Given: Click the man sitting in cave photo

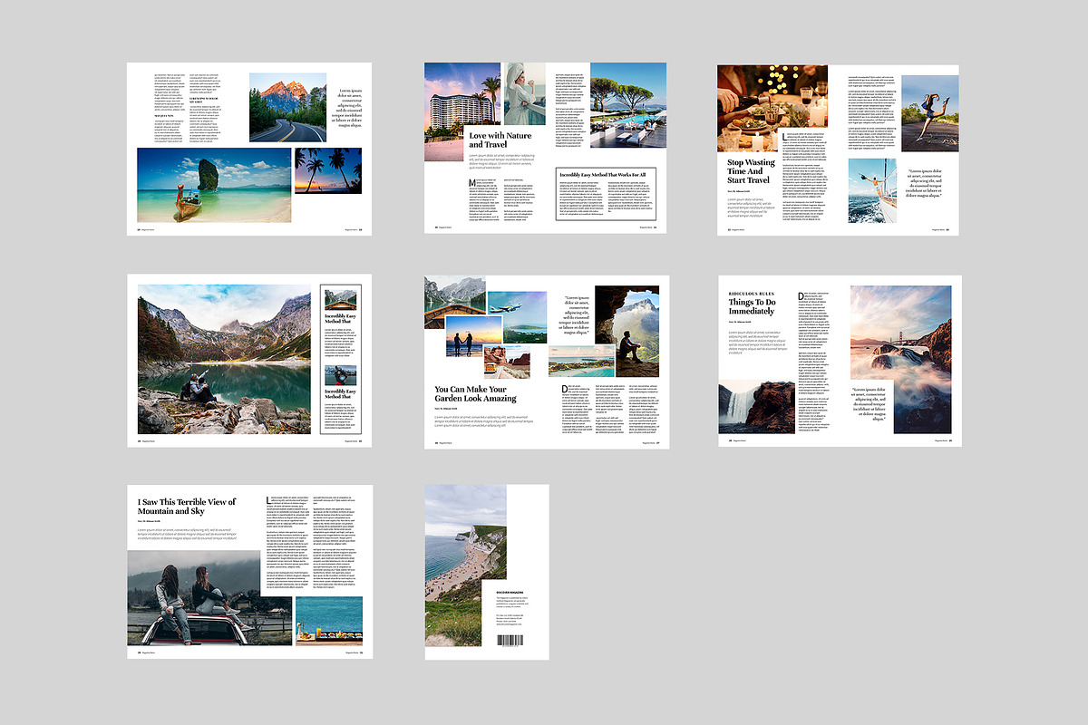Looking at the screenshot, I should 627,333.
